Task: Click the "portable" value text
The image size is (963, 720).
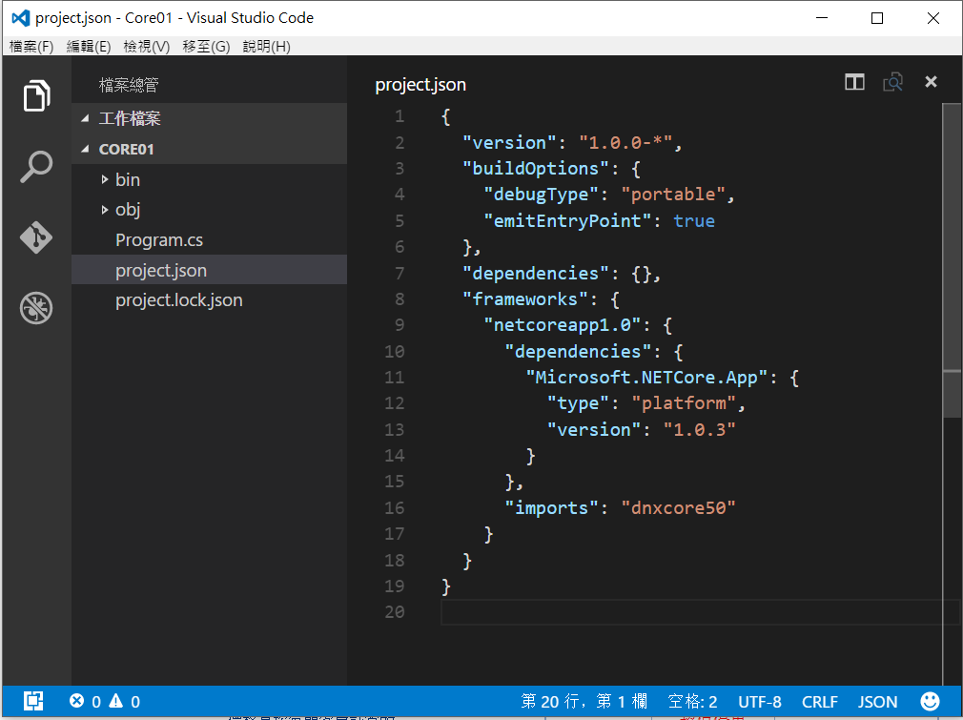Action: (x=673, y=195)
